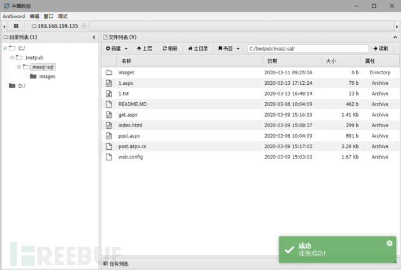
Task: Click the post.aspx file icon
Action: click(109, 136)
